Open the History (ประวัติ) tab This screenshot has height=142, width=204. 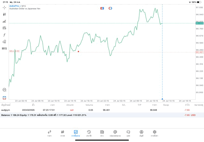click(89, 133)
